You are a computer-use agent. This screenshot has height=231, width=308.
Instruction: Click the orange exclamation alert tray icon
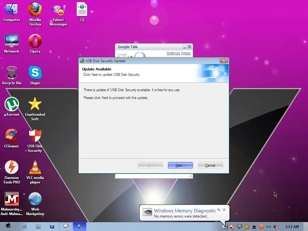tap(261, 227)
